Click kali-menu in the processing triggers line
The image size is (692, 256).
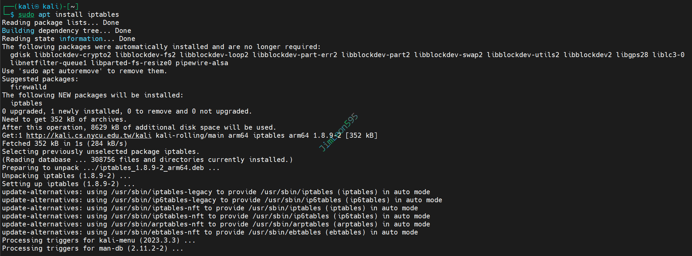117,240
